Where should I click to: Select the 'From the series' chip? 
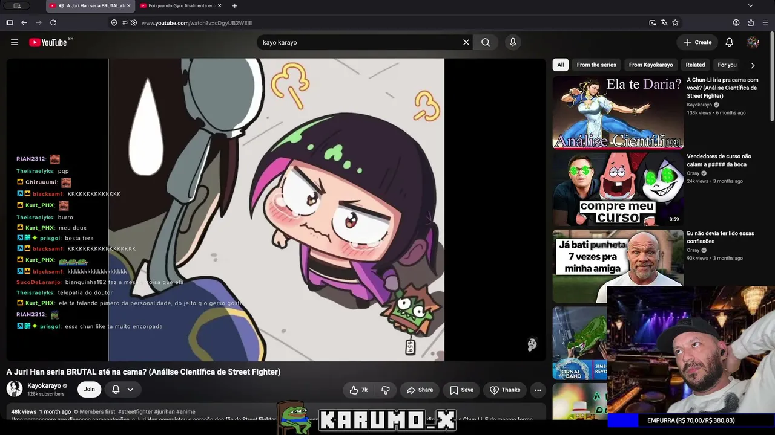(596, 65)
